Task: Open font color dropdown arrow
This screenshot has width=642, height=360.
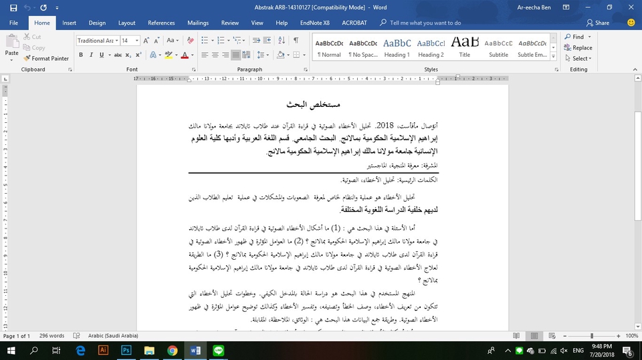Action: (193, 55)
